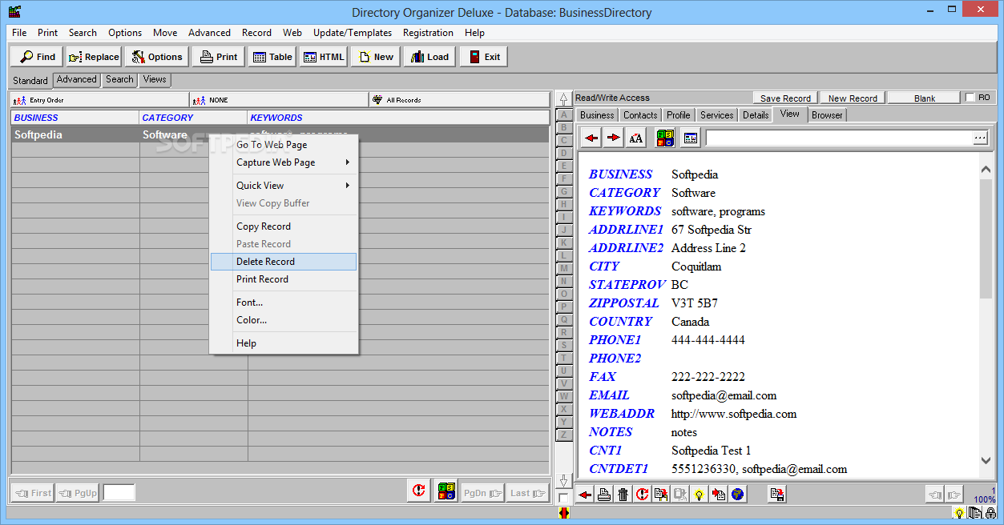Switch to the Browser tab
Image resolution: width=1004 pixels, height=525 pixels.
click(x=827, y=115)
